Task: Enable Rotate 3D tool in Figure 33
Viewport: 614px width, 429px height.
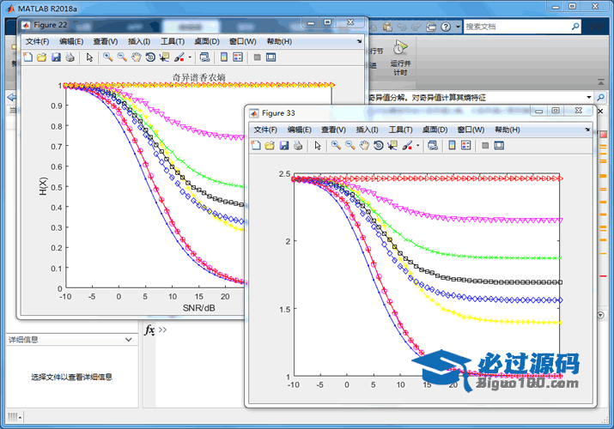Action: click(x=378, y=146)
